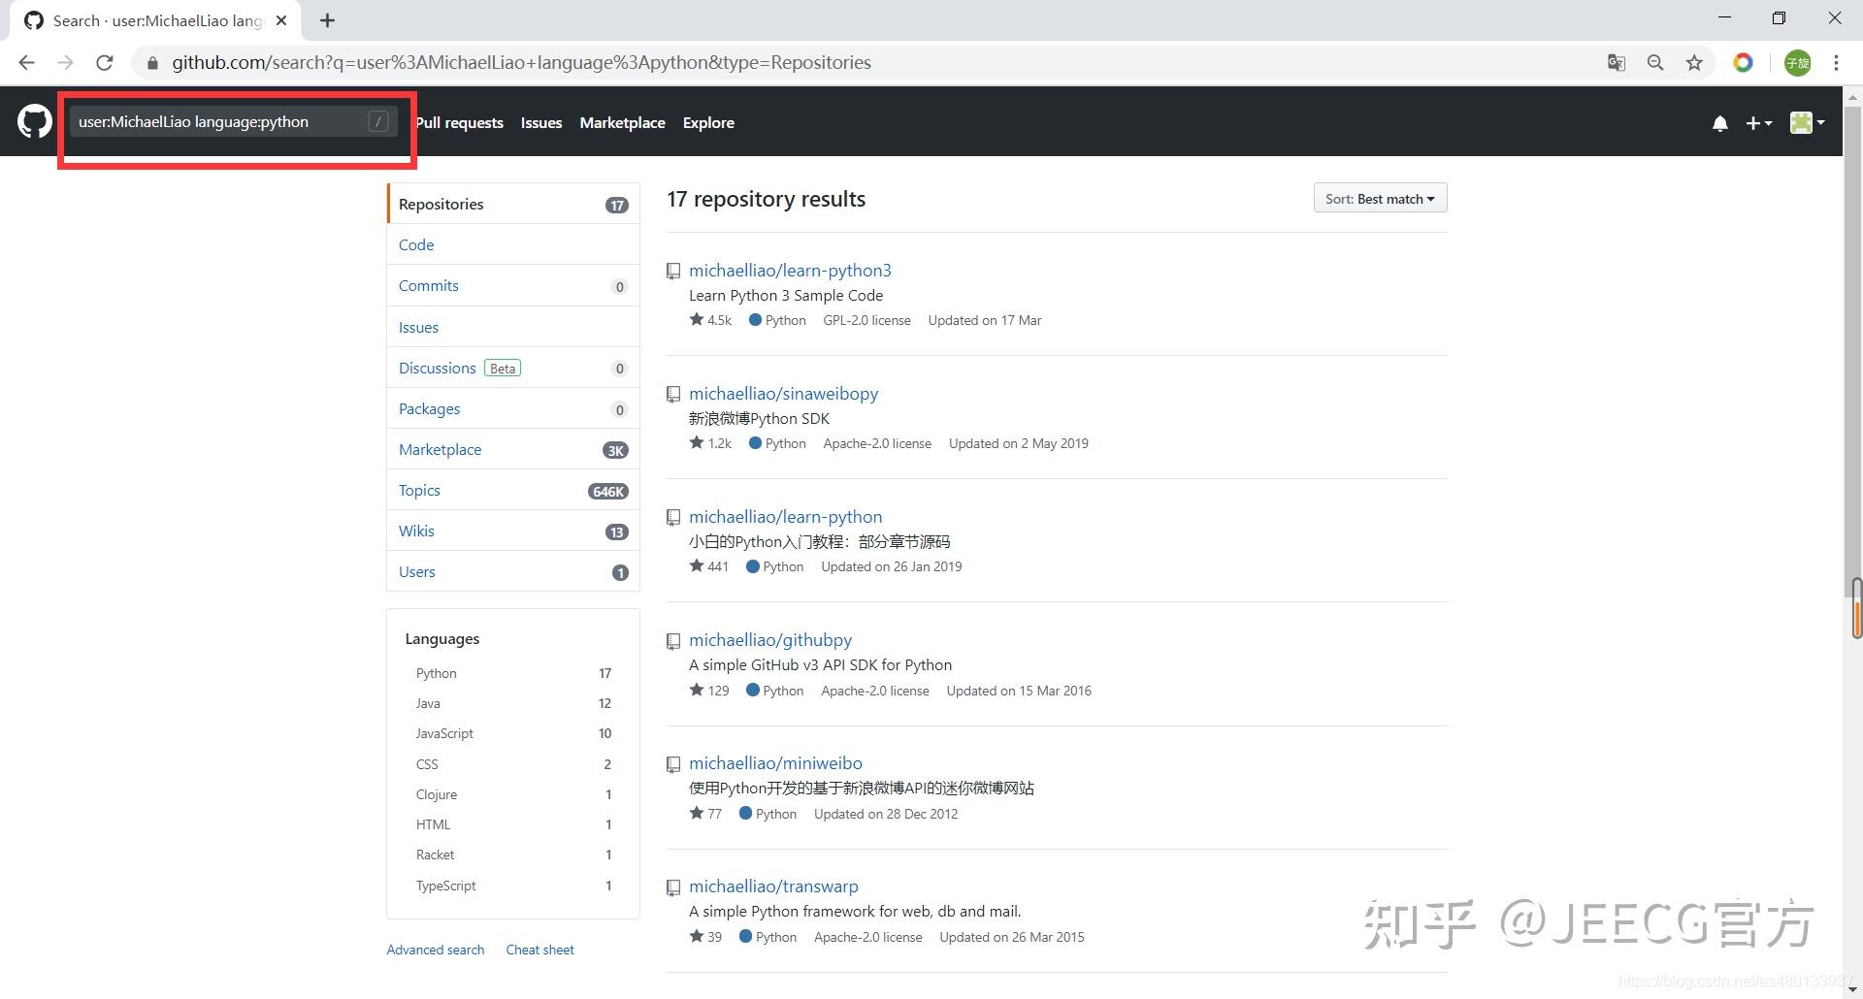Go to Explore in the top navigation
1863x999 pixels.
(x=708, y=123)
